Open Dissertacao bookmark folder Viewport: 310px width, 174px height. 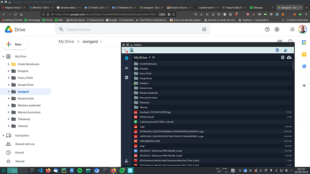click(95, 20)
